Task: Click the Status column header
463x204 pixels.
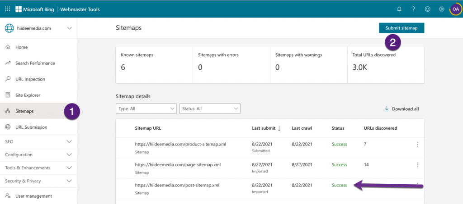Action: (338, 128)
